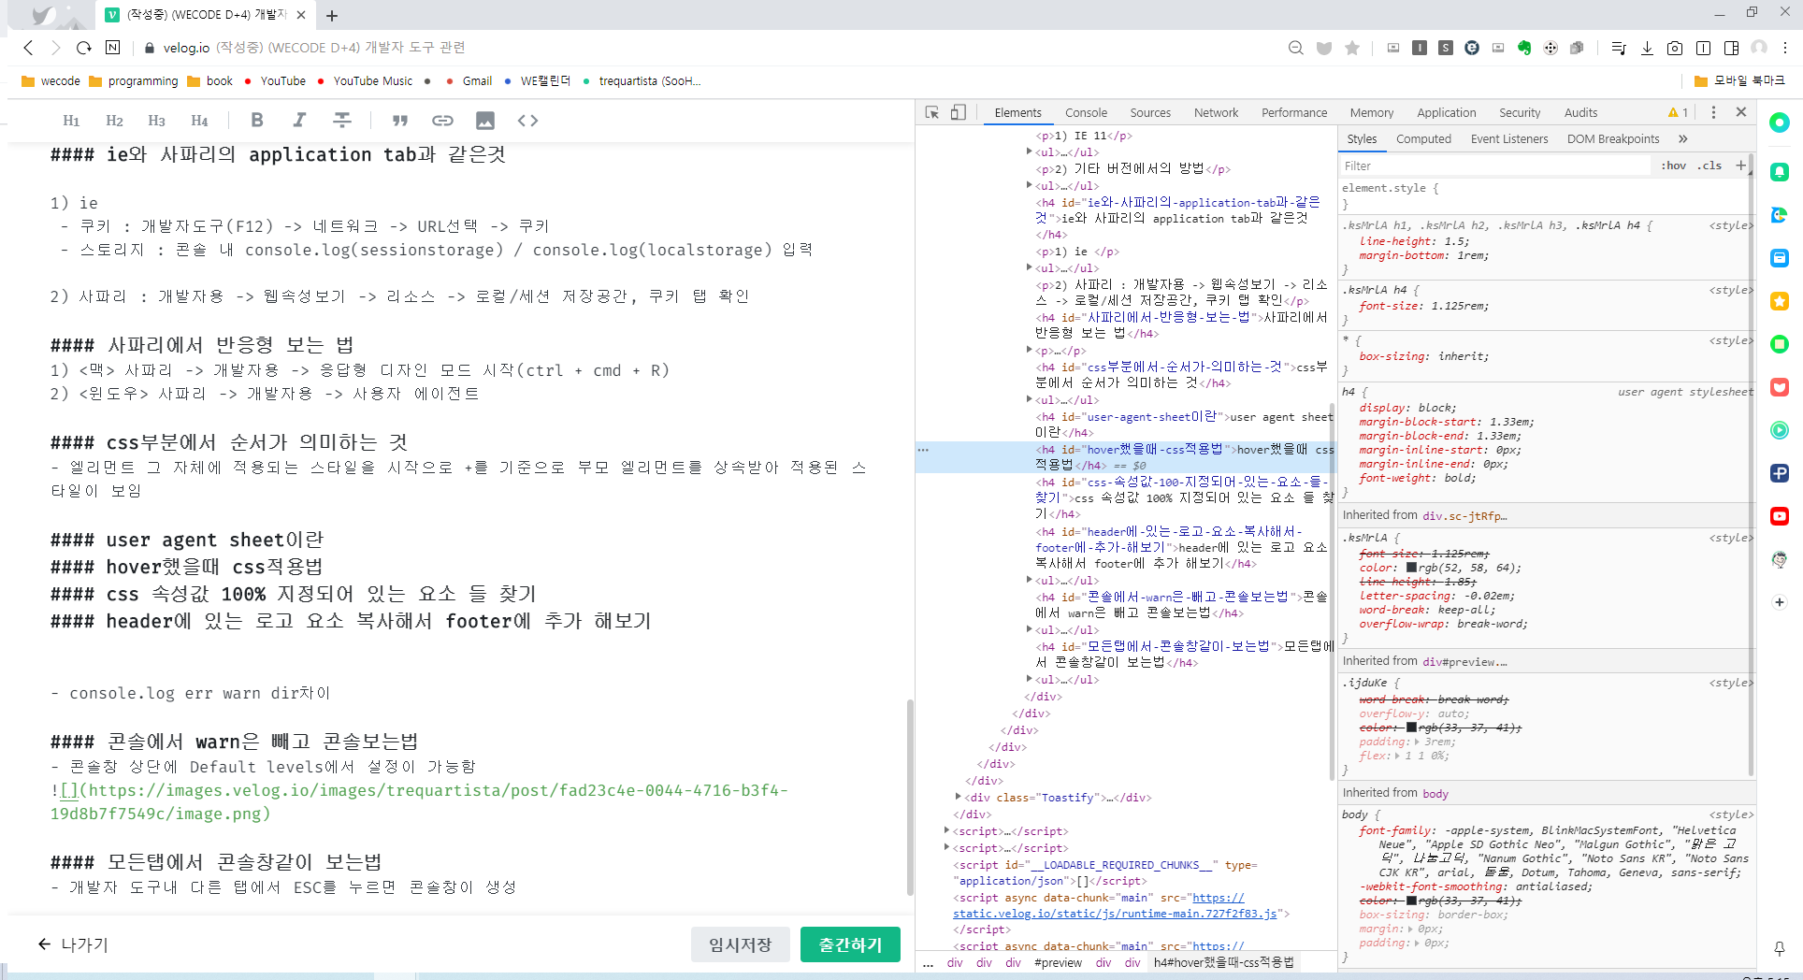
Task: Expand ul node below '1) IE 11'
Action: (1030, 151)
